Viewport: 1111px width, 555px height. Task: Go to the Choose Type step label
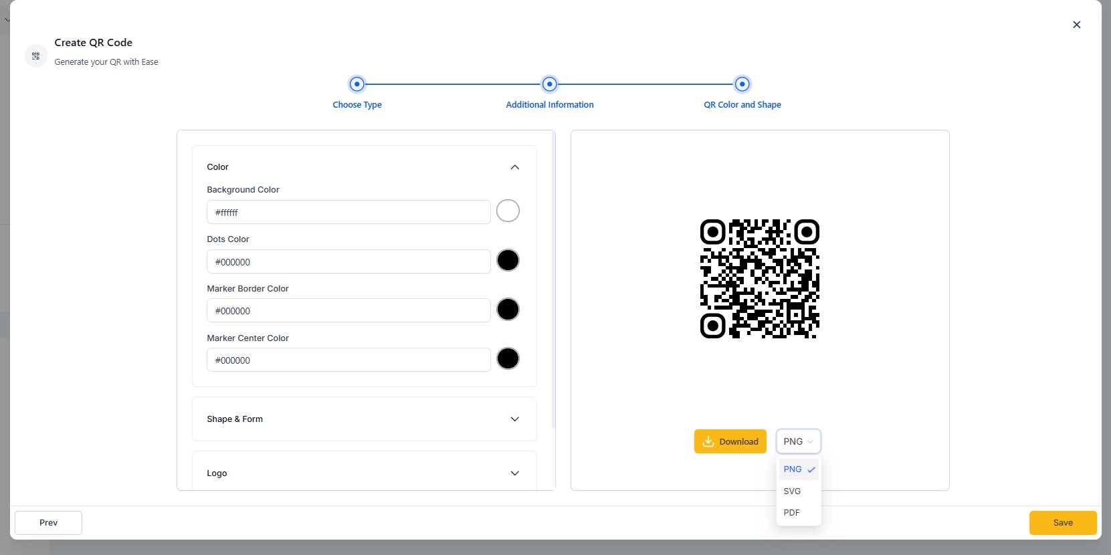click(357, 105)
